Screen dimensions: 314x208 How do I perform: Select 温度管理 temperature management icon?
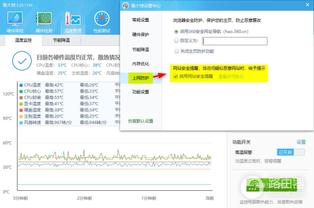[x=73, y=22]
